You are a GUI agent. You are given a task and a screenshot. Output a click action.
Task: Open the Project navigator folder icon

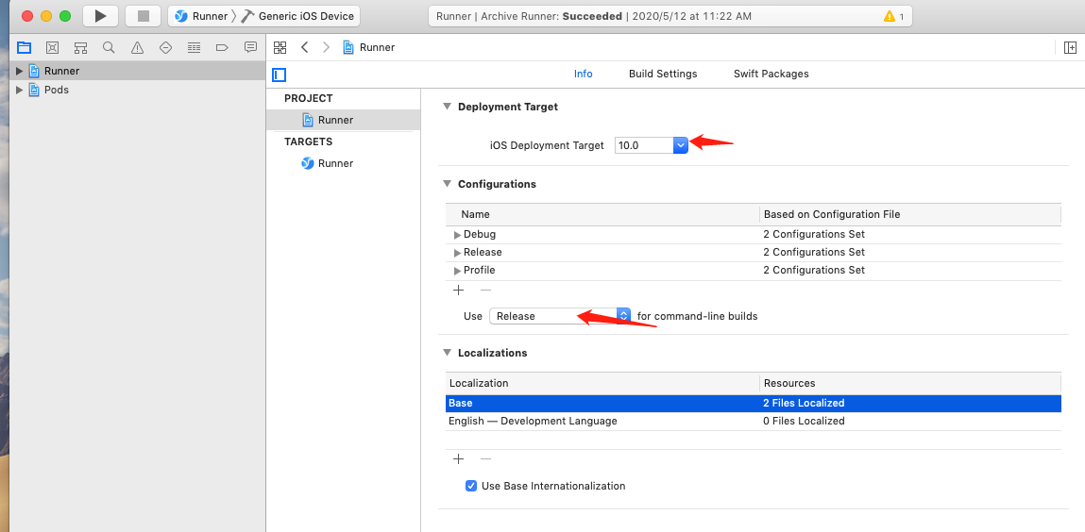click(x=25, y=48)
